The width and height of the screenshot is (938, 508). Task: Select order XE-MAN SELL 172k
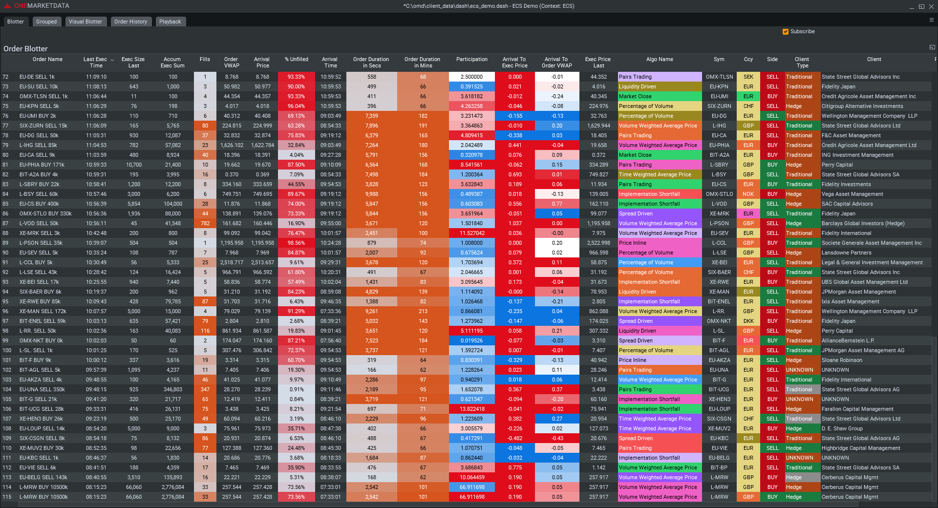43,312
